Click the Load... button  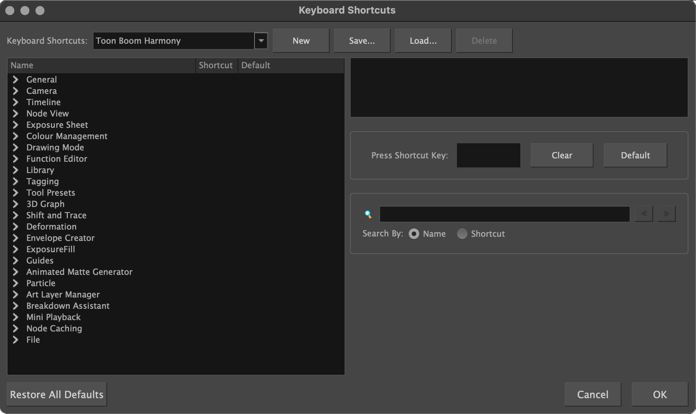[x=423, y=41]
